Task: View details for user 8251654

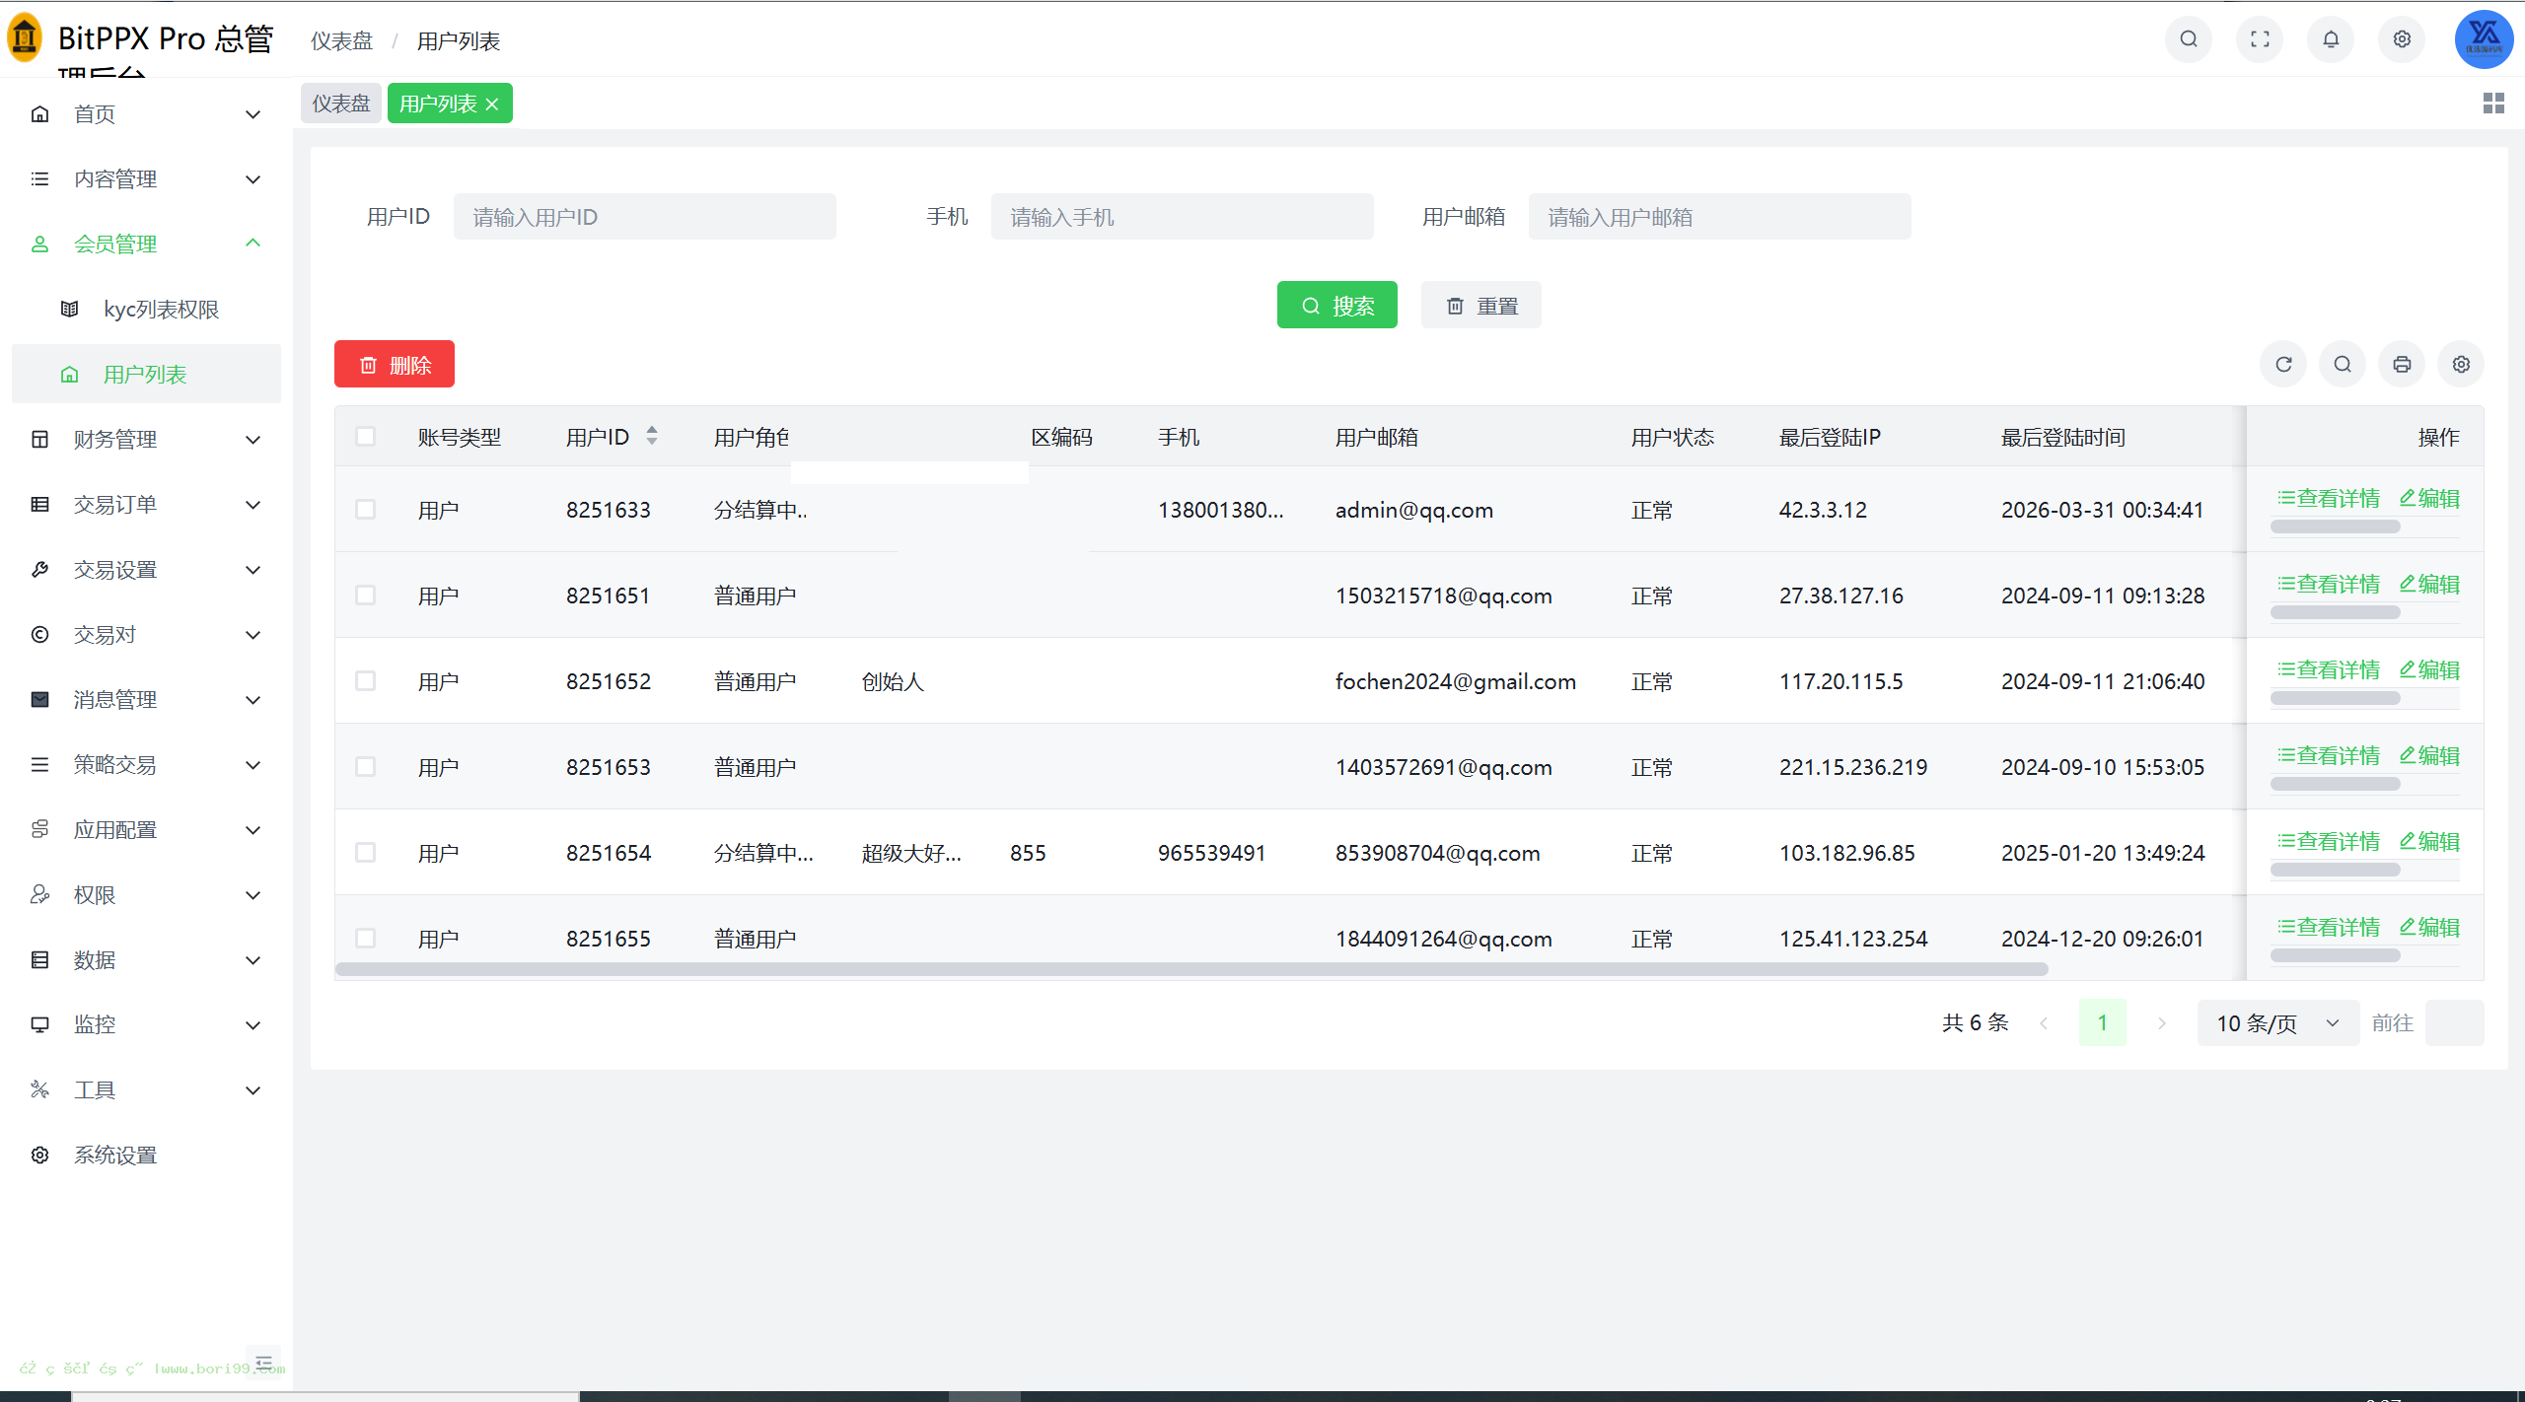Action: [x=2328, y=842]
